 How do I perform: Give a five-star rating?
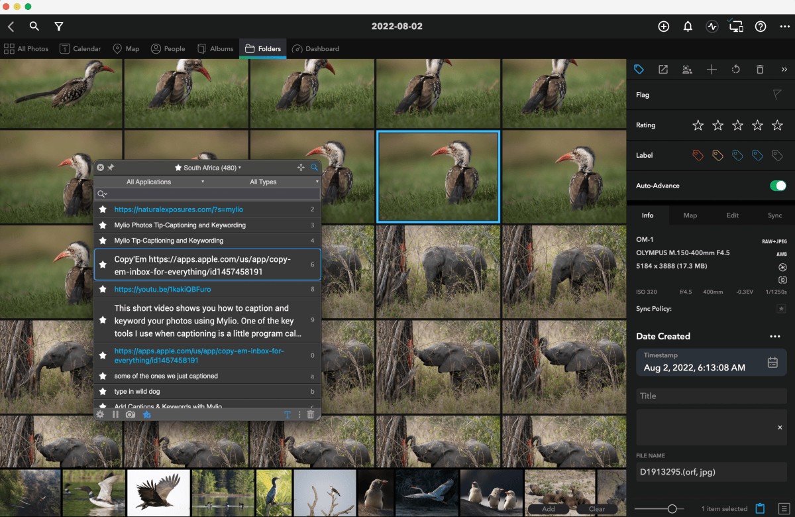777,125
